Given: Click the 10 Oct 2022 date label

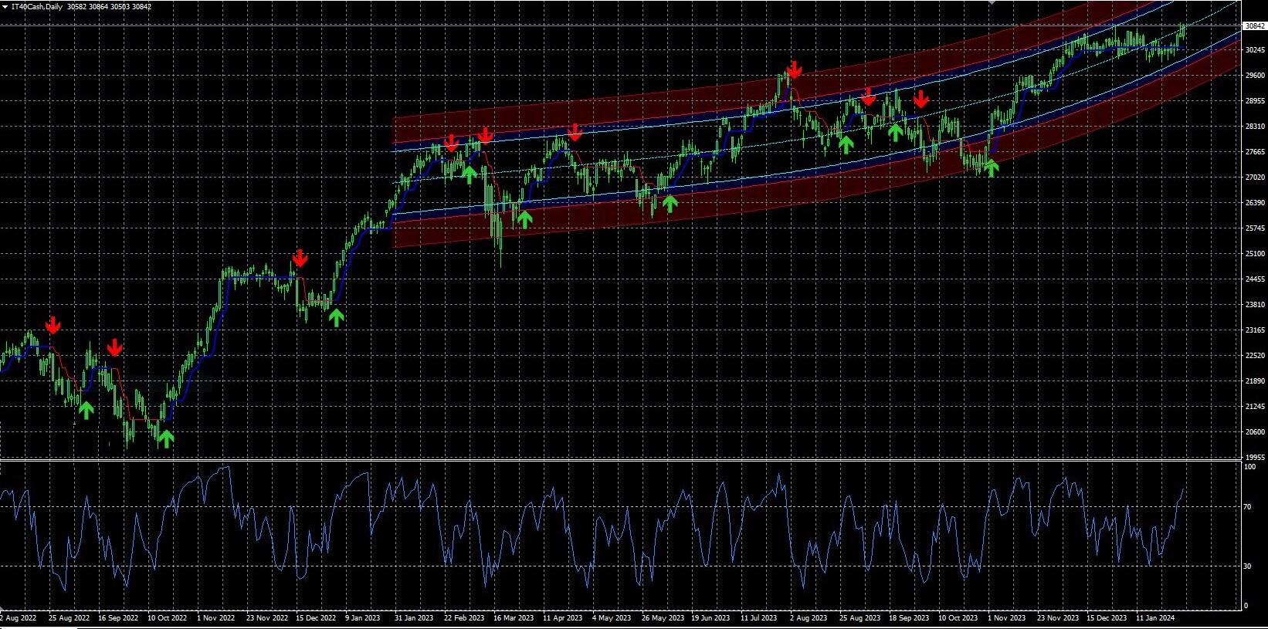Looking at the screenshot, I should click(168, 618).
